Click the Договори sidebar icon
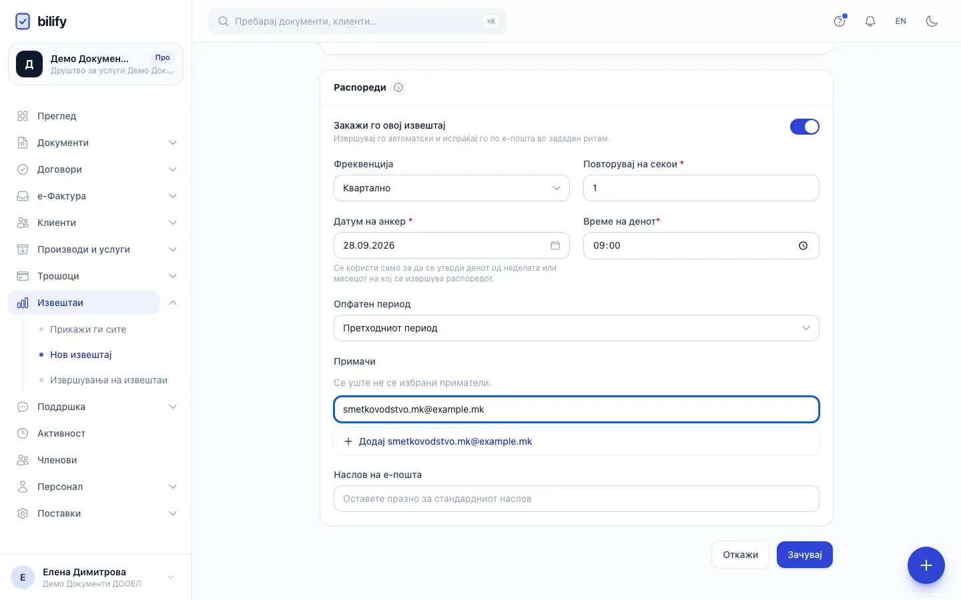Viewport: 961px width, 600px height. point(23,169)
